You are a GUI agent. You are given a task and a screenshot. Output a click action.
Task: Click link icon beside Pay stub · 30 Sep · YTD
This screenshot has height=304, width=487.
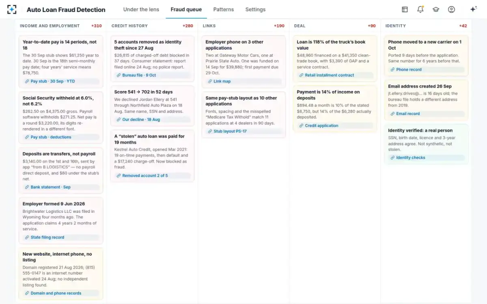[27, 81]
